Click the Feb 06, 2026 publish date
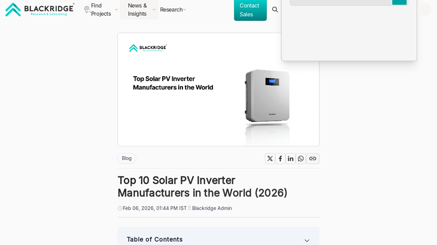 tap(155, 209)
